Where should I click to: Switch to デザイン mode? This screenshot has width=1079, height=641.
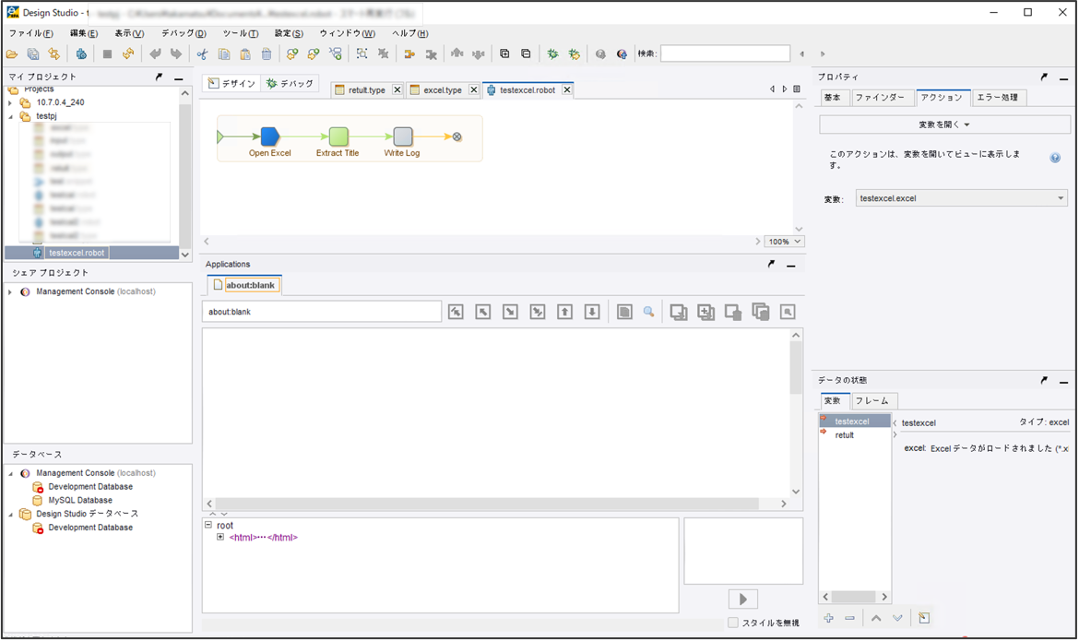pos(231,84)
